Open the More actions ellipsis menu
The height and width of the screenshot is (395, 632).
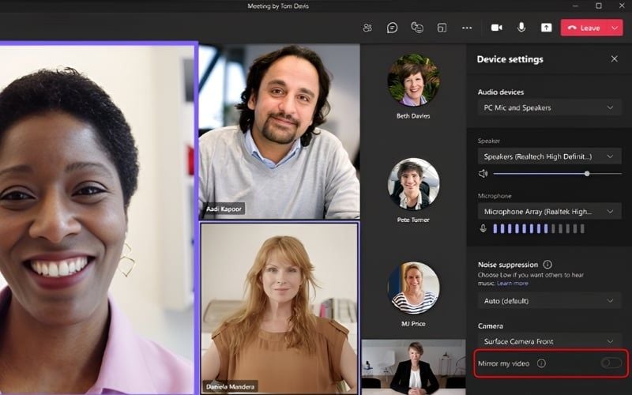coord(467,28)
